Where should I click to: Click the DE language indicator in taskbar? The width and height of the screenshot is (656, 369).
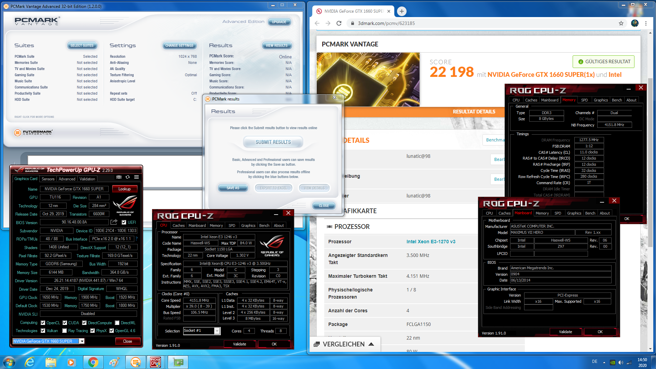pos(594,361)
